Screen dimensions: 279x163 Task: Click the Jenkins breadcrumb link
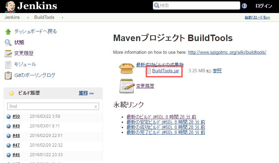[x=12, y=17]
